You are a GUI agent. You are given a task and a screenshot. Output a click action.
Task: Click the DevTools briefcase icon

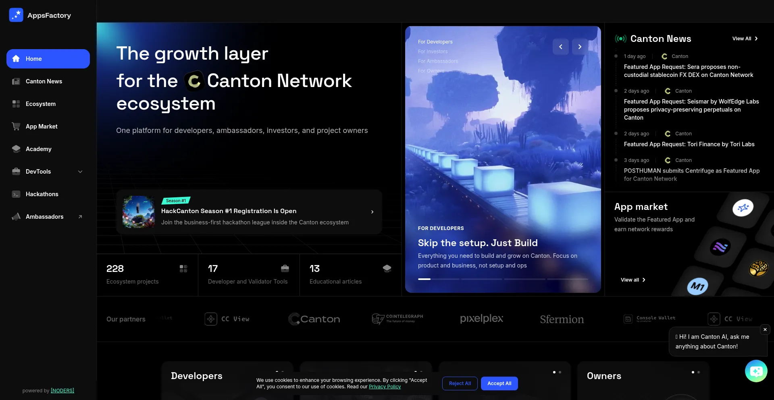pyautogui.click(x=16, y=172)
